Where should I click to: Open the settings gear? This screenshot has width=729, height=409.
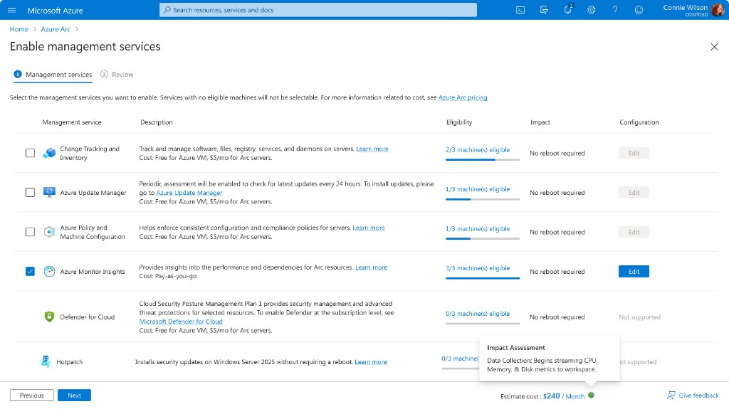click(x=592, y=10)
